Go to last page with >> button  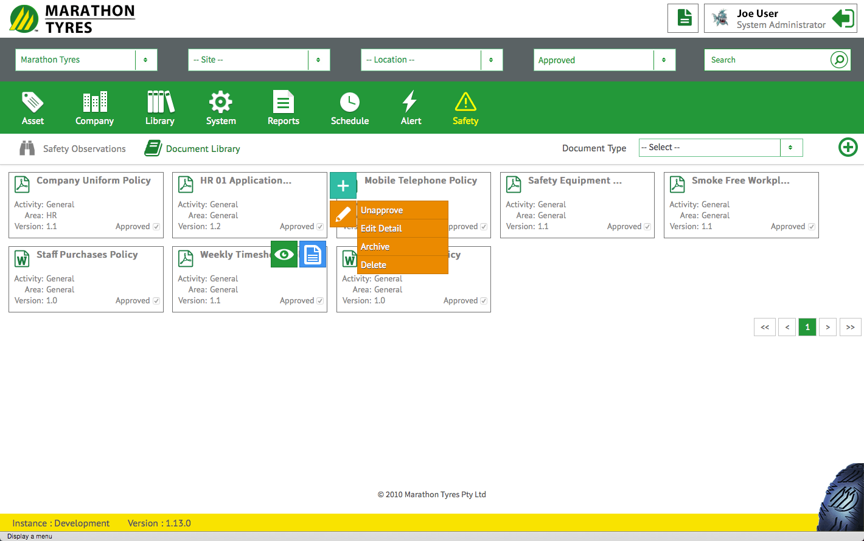click(x=850, y=327)
